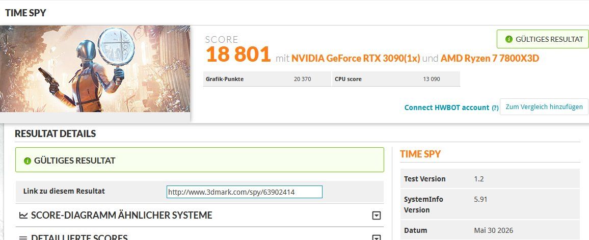Click Datum value Mai 30 2026

pos(494,230)
